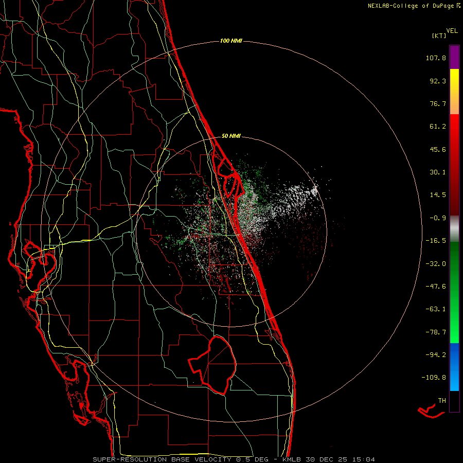Click the 107.8 velocity scale value
463x463 pixels.
[436, 58]
